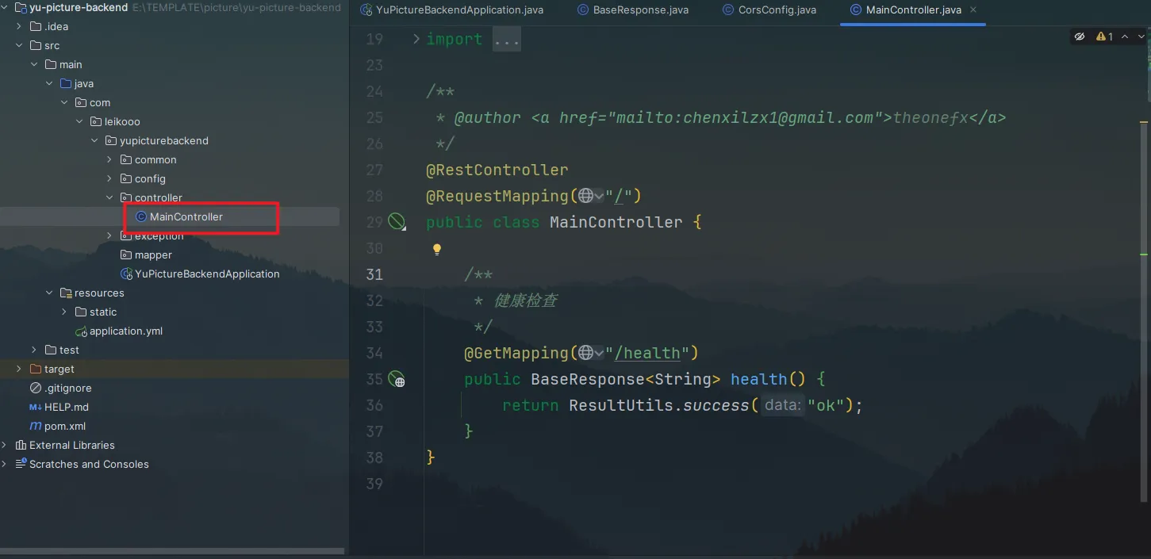Collapse the controller package folder

[x=110, y=197]
